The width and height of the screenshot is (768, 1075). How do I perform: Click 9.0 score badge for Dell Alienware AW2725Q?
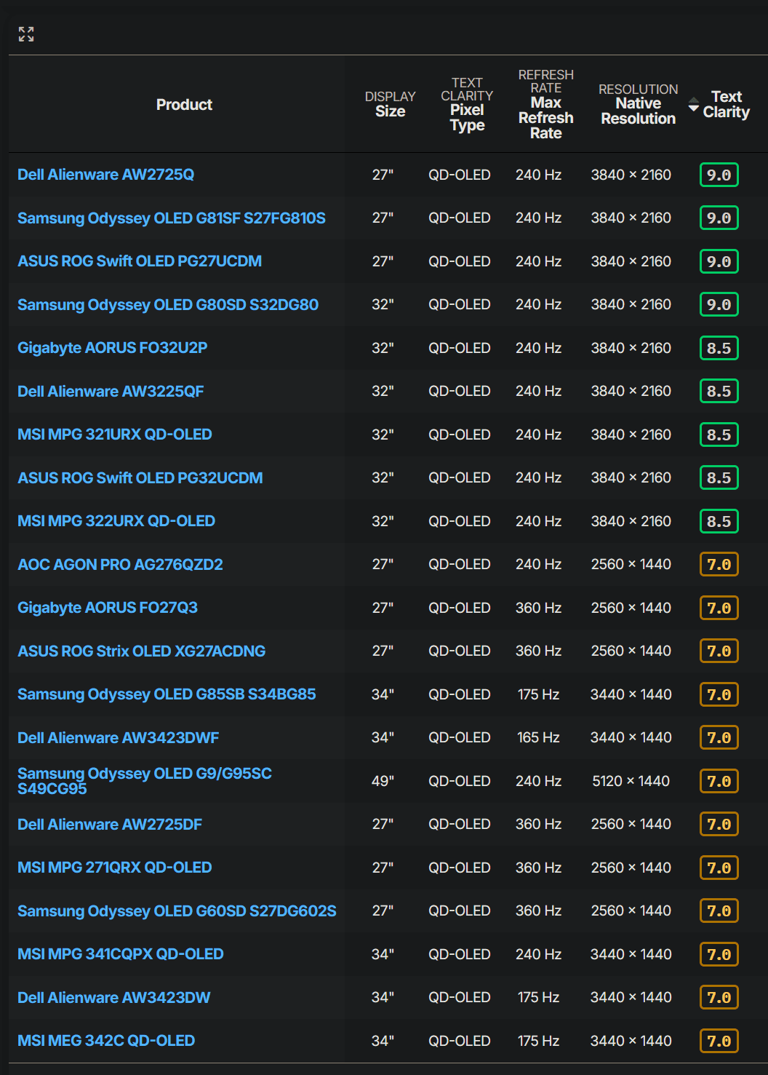coord(719,175)
